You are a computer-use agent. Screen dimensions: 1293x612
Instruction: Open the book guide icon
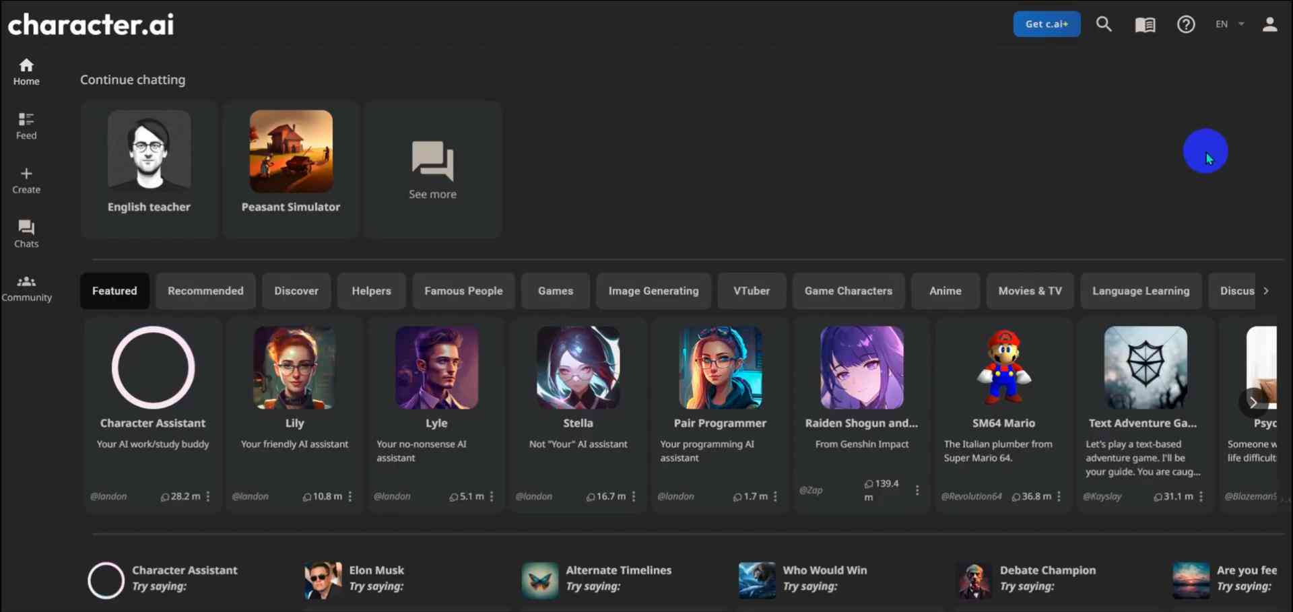(x=1145, y=25)
